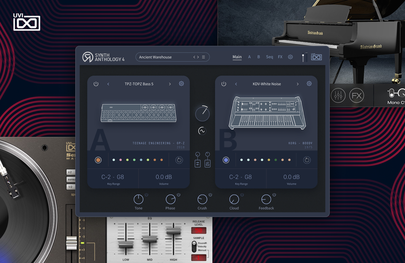Open the KDV-White Noise sound browser
This screenshot has width=405, height=263.
pos(267,84)
